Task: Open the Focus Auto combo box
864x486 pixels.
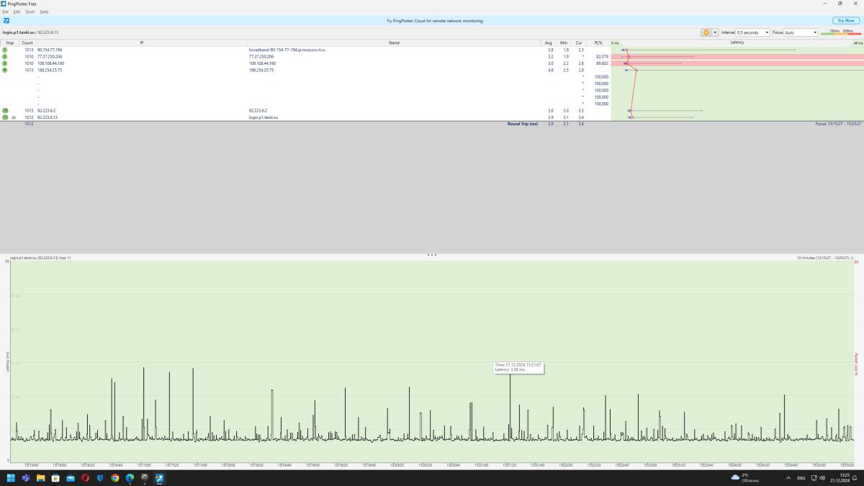Action: 801,32
